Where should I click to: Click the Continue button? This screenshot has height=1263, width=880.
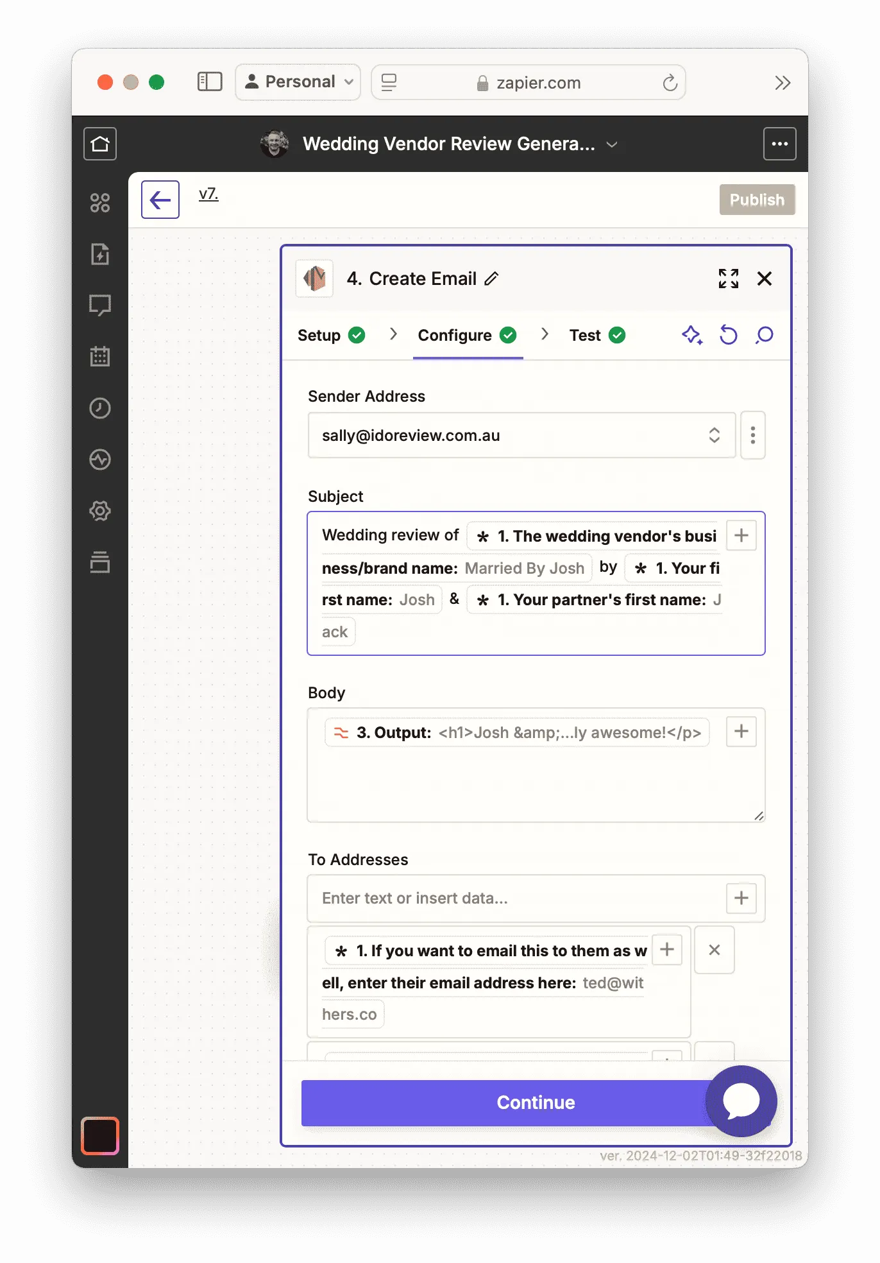point(536,1103)
